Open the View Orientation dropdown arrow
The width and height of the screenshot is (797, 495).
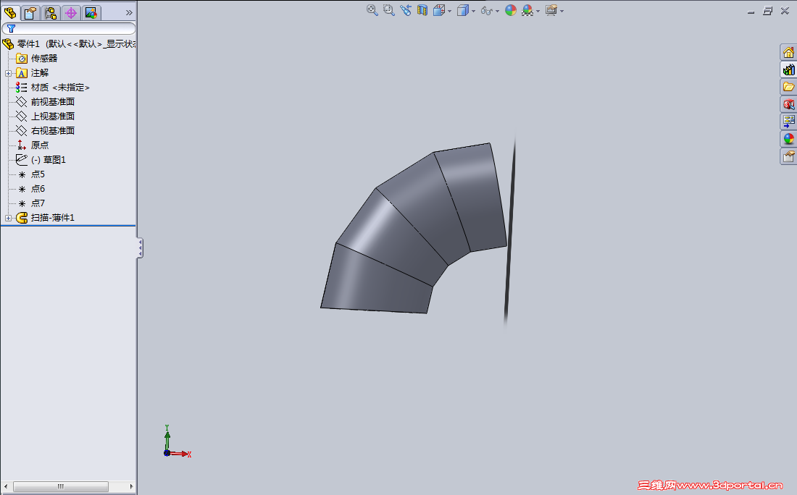tap(449, 11)
